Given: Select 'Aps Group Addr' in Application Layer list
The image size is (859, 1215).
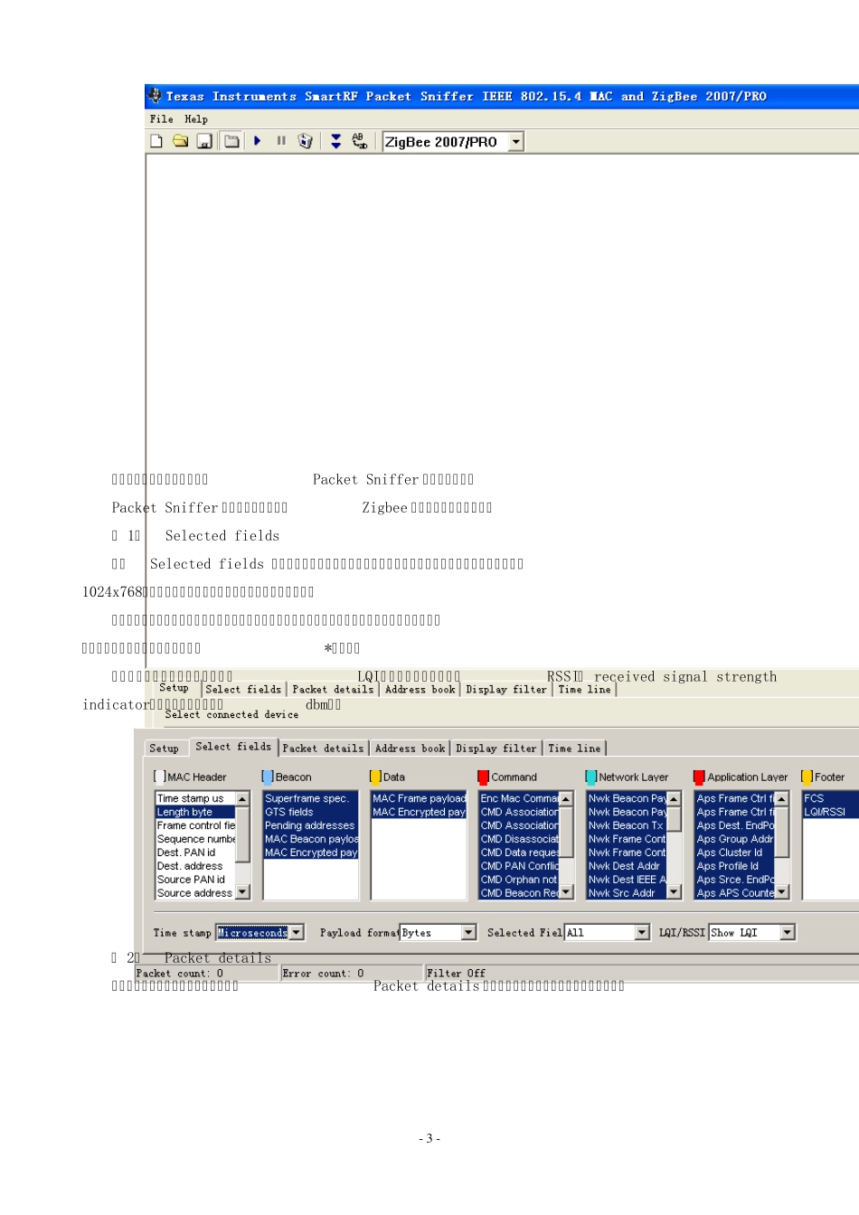Looking at the screenshot, I should pyautogui.click(x=735, y=839).
